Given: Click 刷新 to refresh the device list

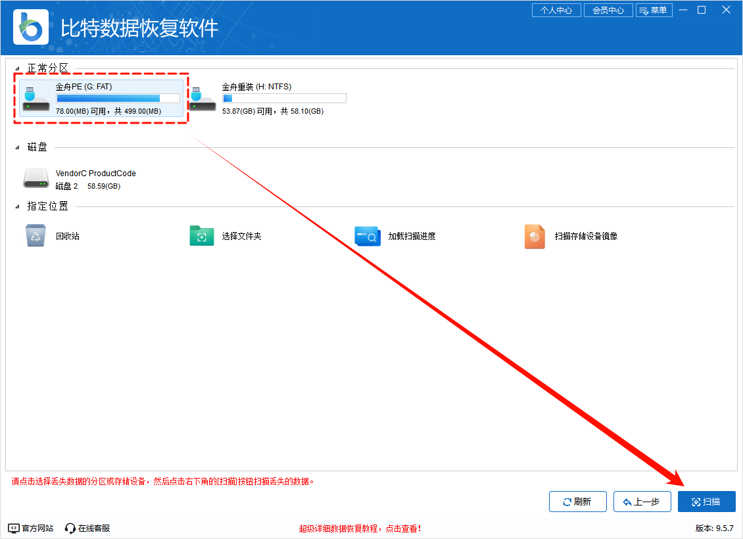Looking at the screenshot, I should (x=577, y=501).
